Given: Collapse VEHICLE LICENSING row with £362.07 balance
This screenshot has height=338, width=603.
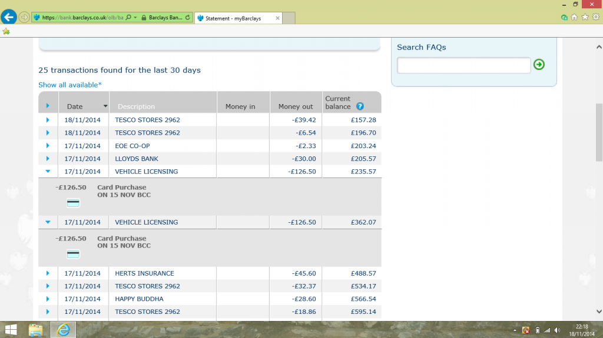Looking at the screenshot, I should (48, 222).
